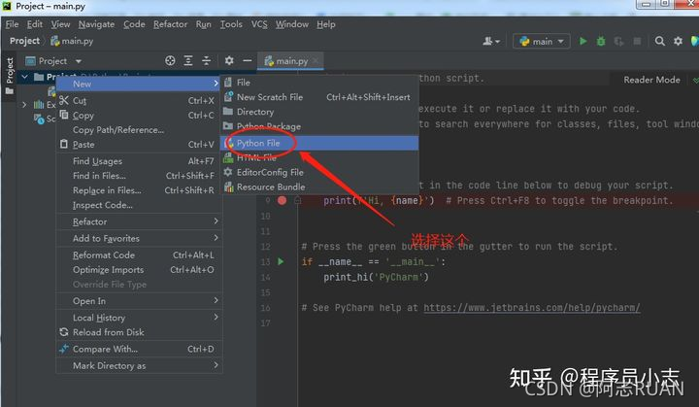
Task: Select Directory in the New submenu
Action: tap(319, 112)
